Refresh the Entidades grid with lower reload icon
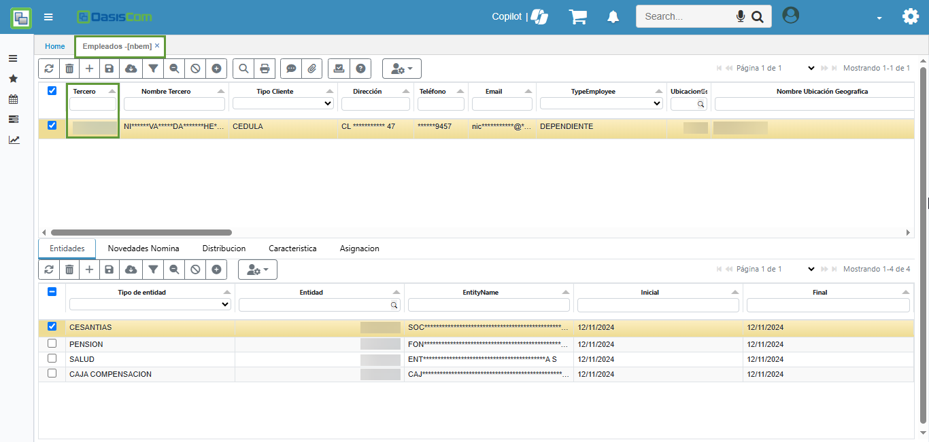The image size is (929, 442). pyautogui.click(x=48, y=270)
